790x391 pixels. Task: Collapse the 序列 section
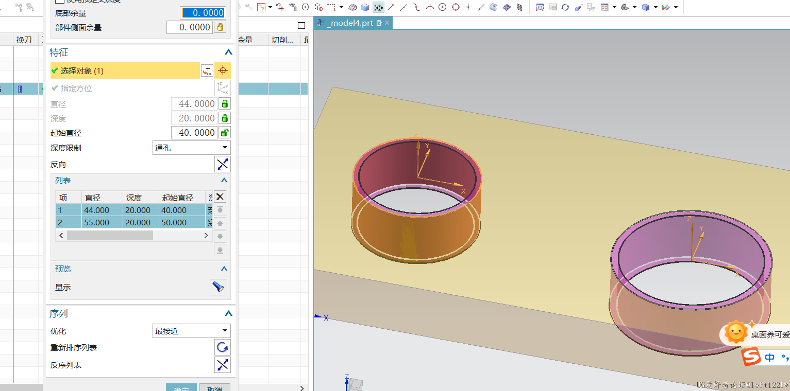click(x=228, y=314)
